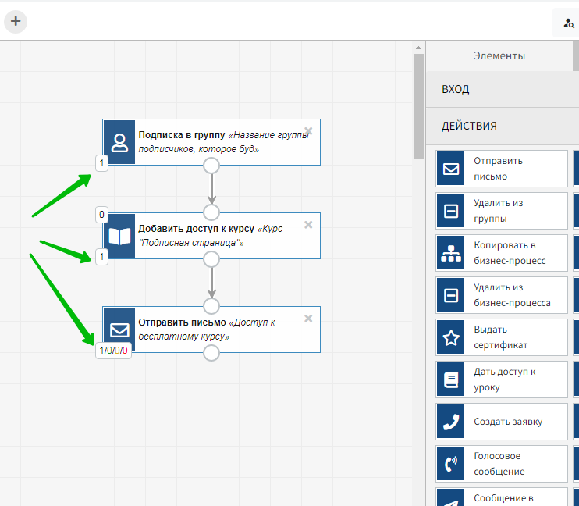Select the Голосовое сообщение voice icon
Viewport: 579px width, 506px height.
click(451, 464)
